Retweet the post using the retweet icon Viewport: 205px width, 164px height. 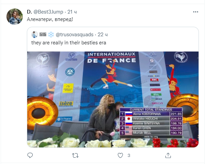pyautogui.click(x=75, y=156)
